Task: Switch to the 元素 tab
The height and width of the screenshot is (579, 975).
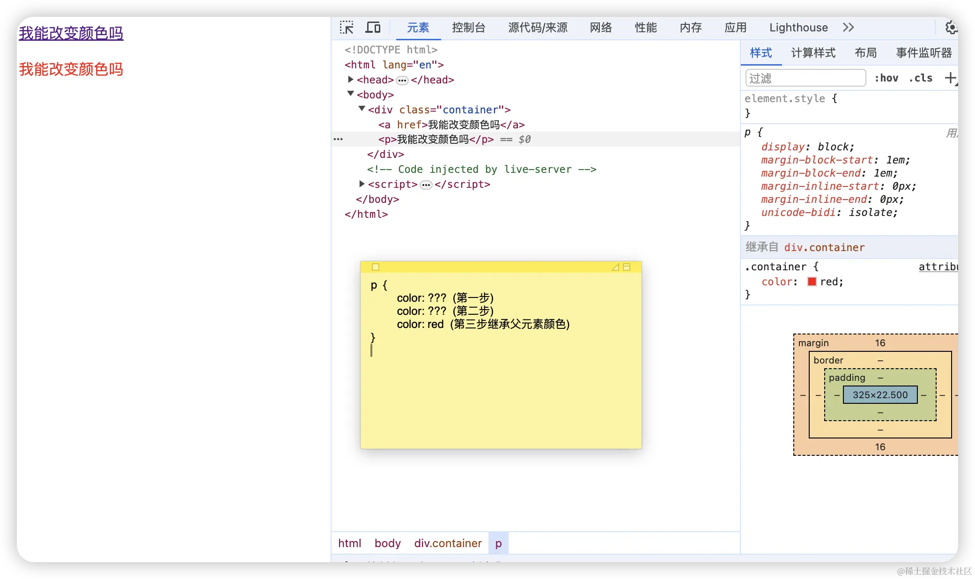Action: point(418,28)
